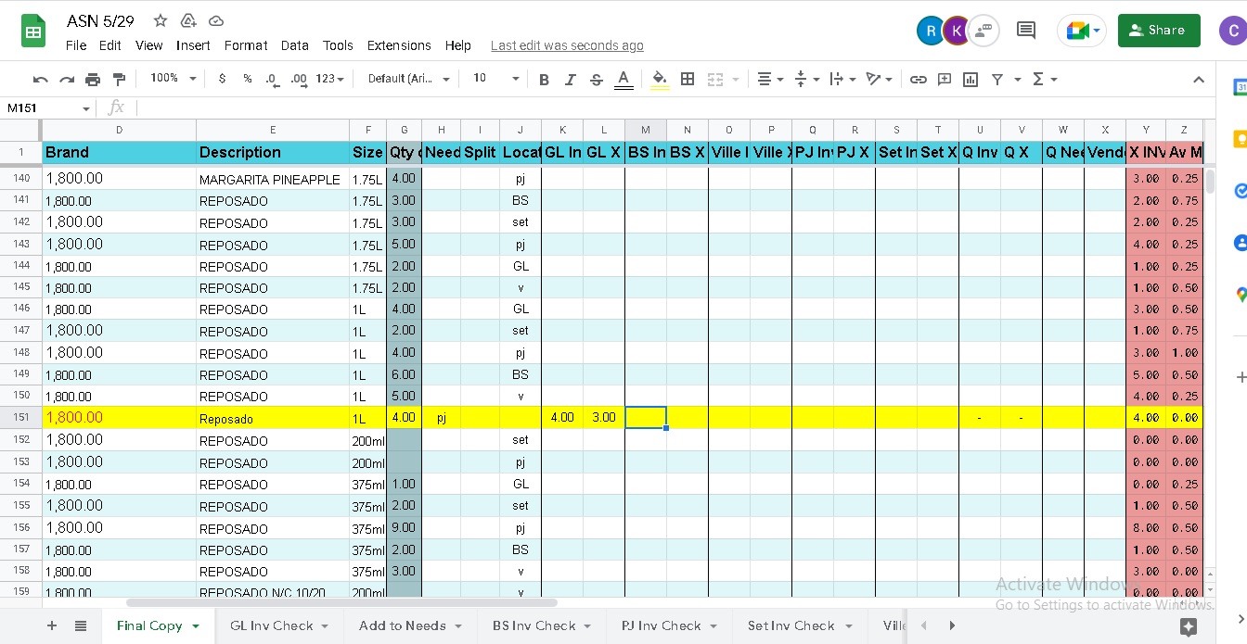Select the Paint format tool

(119, 80)
